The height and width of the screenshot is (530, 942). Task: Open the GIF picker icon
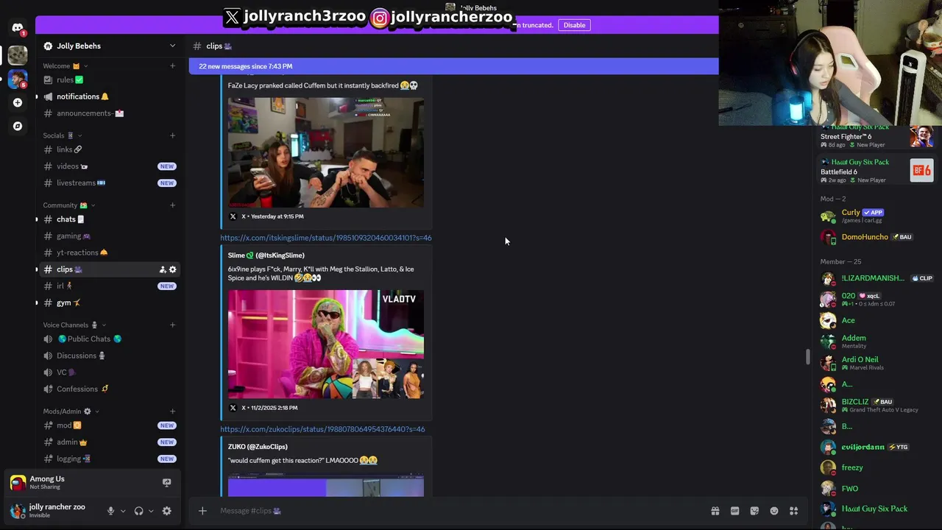click(734, 511)
